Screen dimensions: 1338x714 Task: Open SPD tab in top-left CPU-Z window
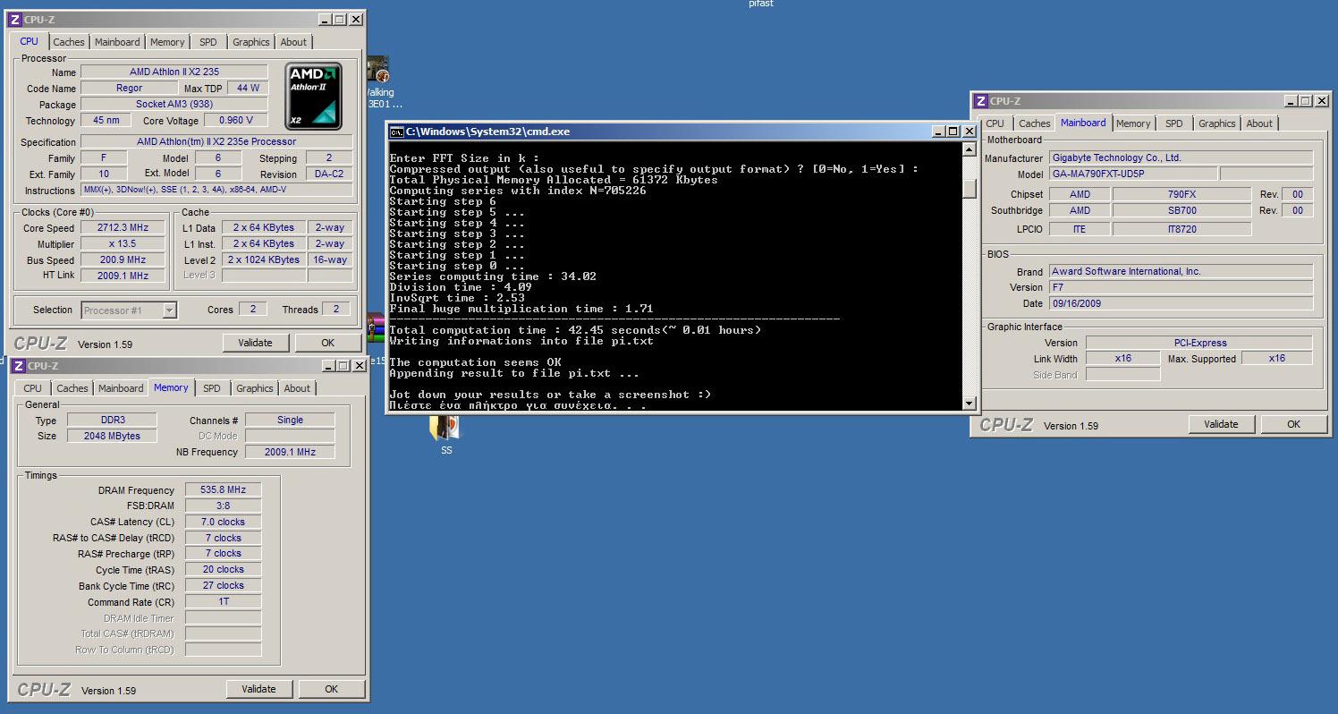208,42
